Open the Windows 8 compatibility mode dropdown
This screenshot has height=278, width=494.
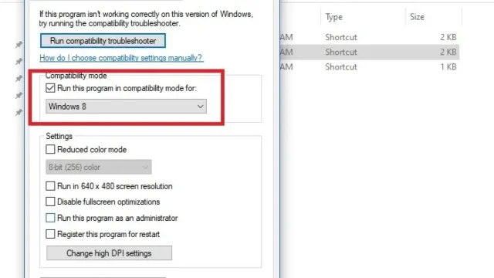click(x=126, y=107)
